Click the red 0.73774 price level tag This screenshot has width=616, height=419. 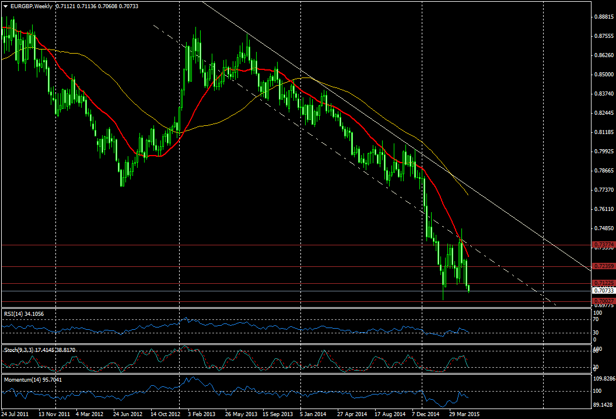[x=603, y=244]
